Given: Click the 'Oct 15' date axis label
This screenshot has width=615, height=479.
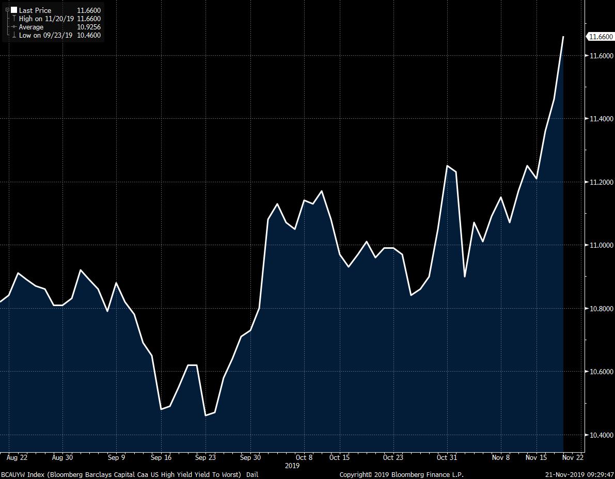Looking at the screenshot, I should (340, 457).
